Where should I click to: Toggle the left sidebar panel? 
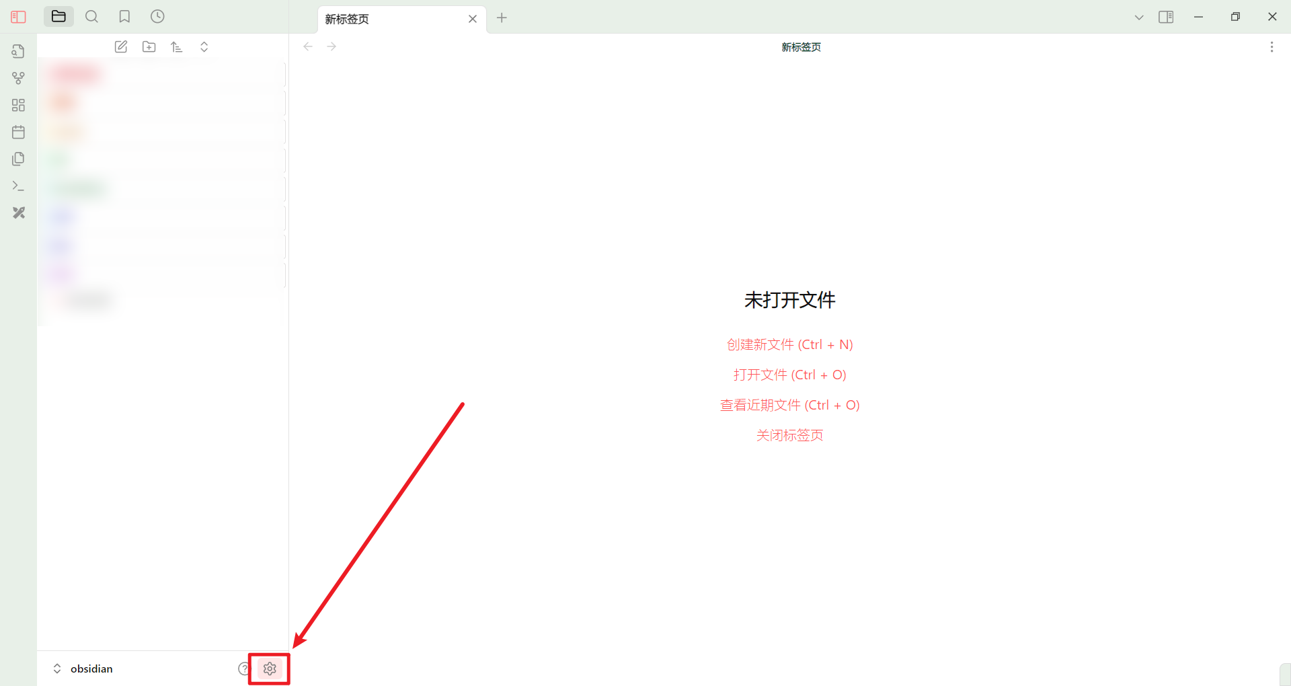coord(18,17)
